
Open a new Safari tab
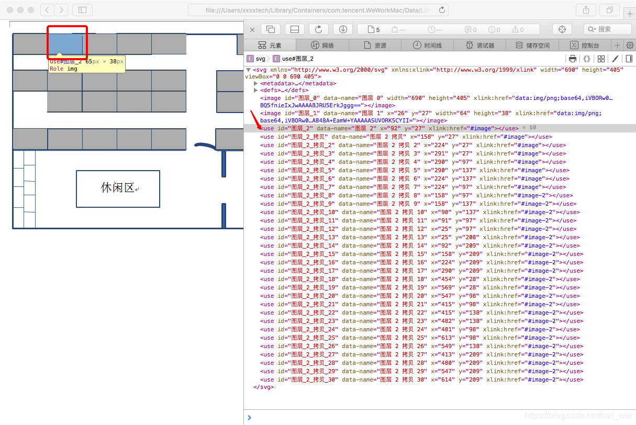click(x=630, y=14)
